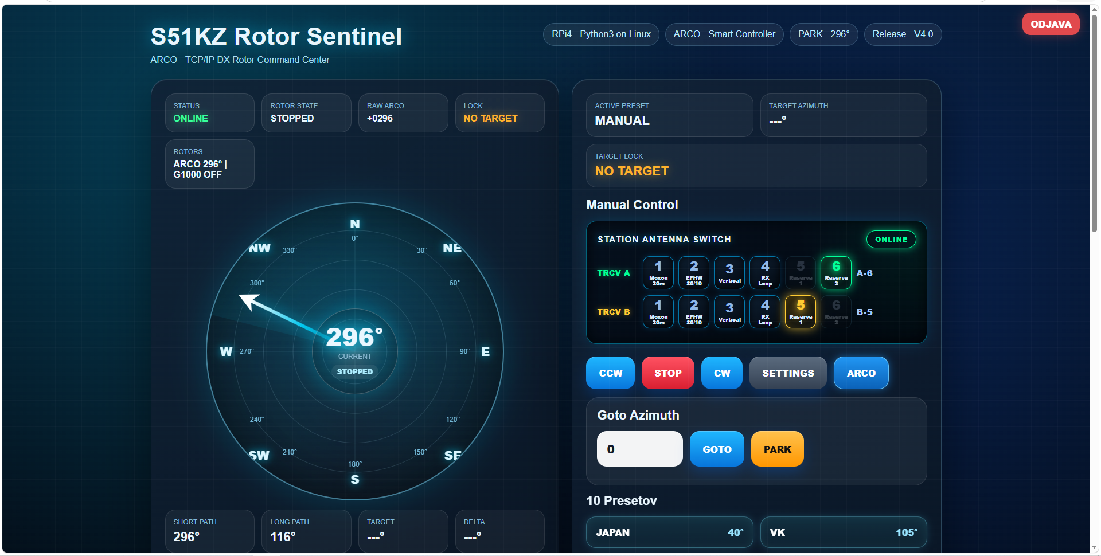Click the ONLINE badge in antenna switch

tap(891, 240)
